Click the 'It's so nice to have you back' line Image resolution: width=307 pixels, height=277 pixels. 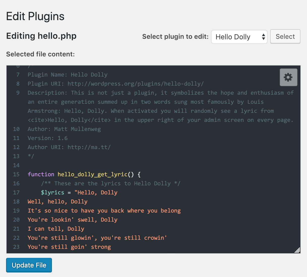click(x=104, y=211)
